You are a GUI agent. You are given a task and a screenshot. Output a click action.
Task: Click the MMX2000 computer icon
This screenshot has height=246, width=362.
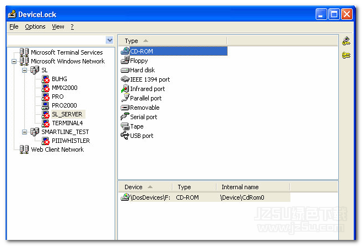(46, 88)
